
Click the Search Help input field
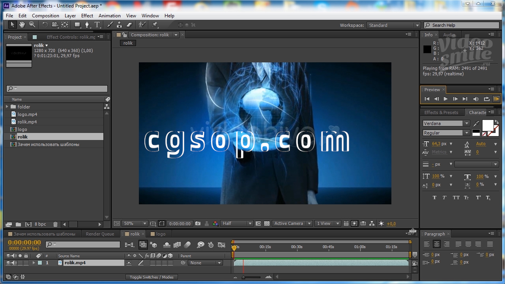[x=462, y=25]
